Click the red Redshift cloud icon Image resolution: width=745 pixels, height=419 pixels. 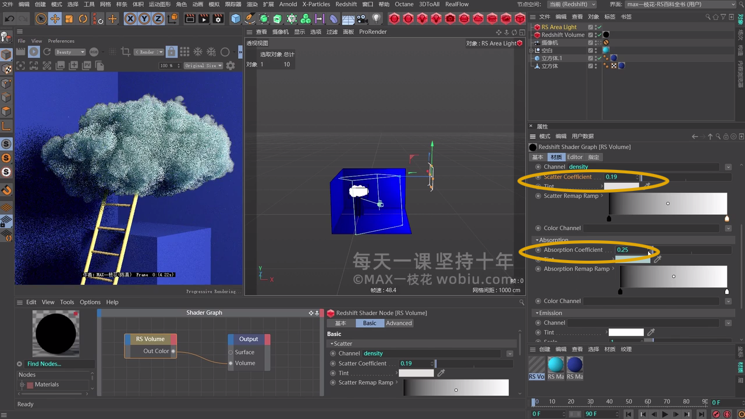point(478,19)
